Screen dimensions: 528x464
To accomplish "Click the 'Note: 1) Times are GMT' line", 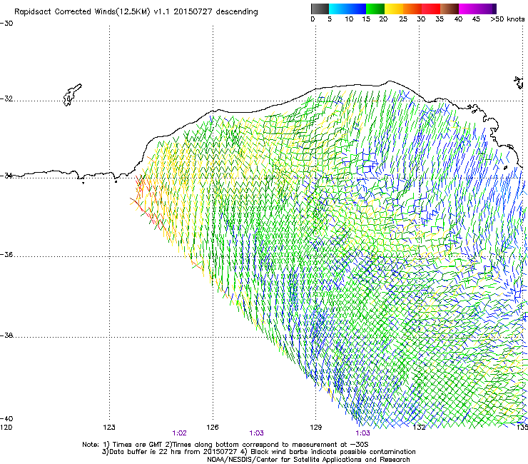I will 225,445.
